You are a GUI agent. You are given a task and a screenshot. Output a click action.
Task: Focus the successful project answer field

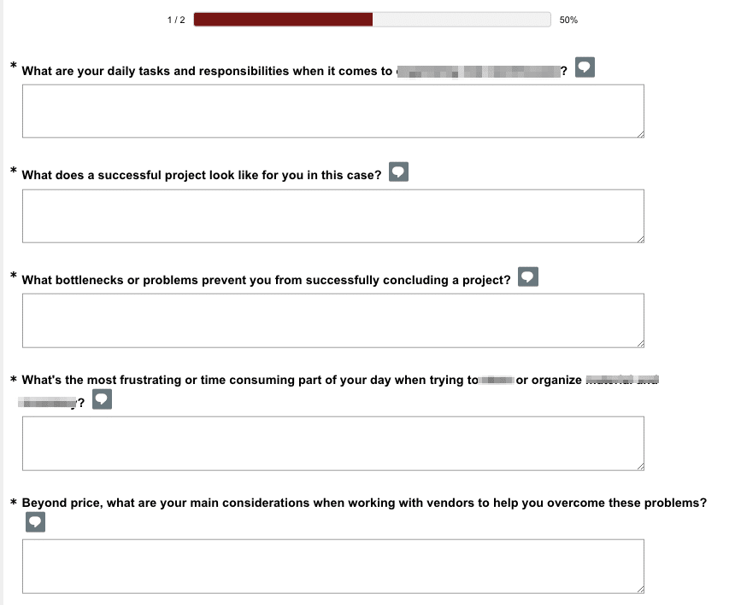(x=332, y=215)
